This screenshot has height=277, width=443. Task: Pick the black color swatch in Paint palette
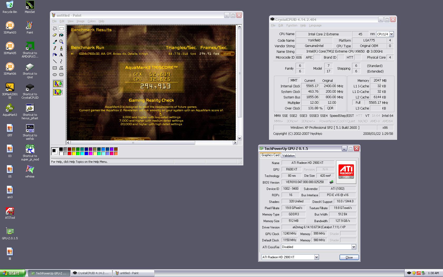tap(61, 149)
